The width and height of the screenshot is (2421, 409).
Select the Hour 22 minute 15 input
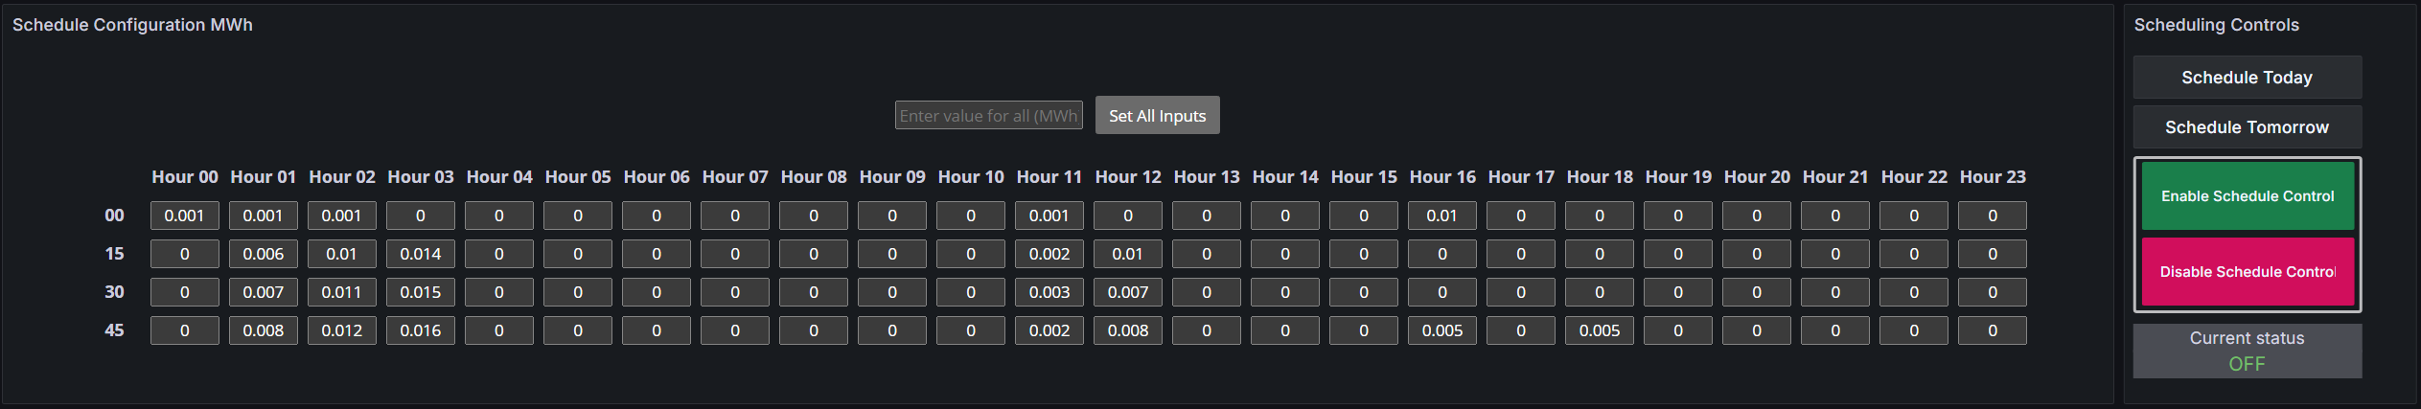(x=1914, y=254)
